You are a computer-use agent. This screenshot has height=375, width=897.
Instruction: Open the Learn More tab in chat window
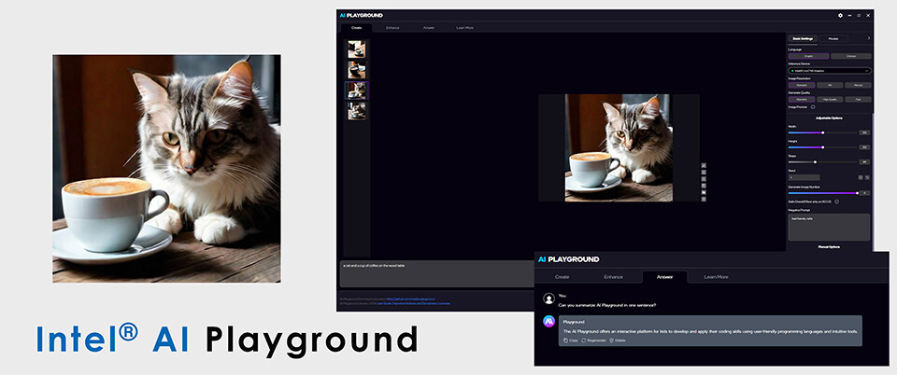[716, 277]
